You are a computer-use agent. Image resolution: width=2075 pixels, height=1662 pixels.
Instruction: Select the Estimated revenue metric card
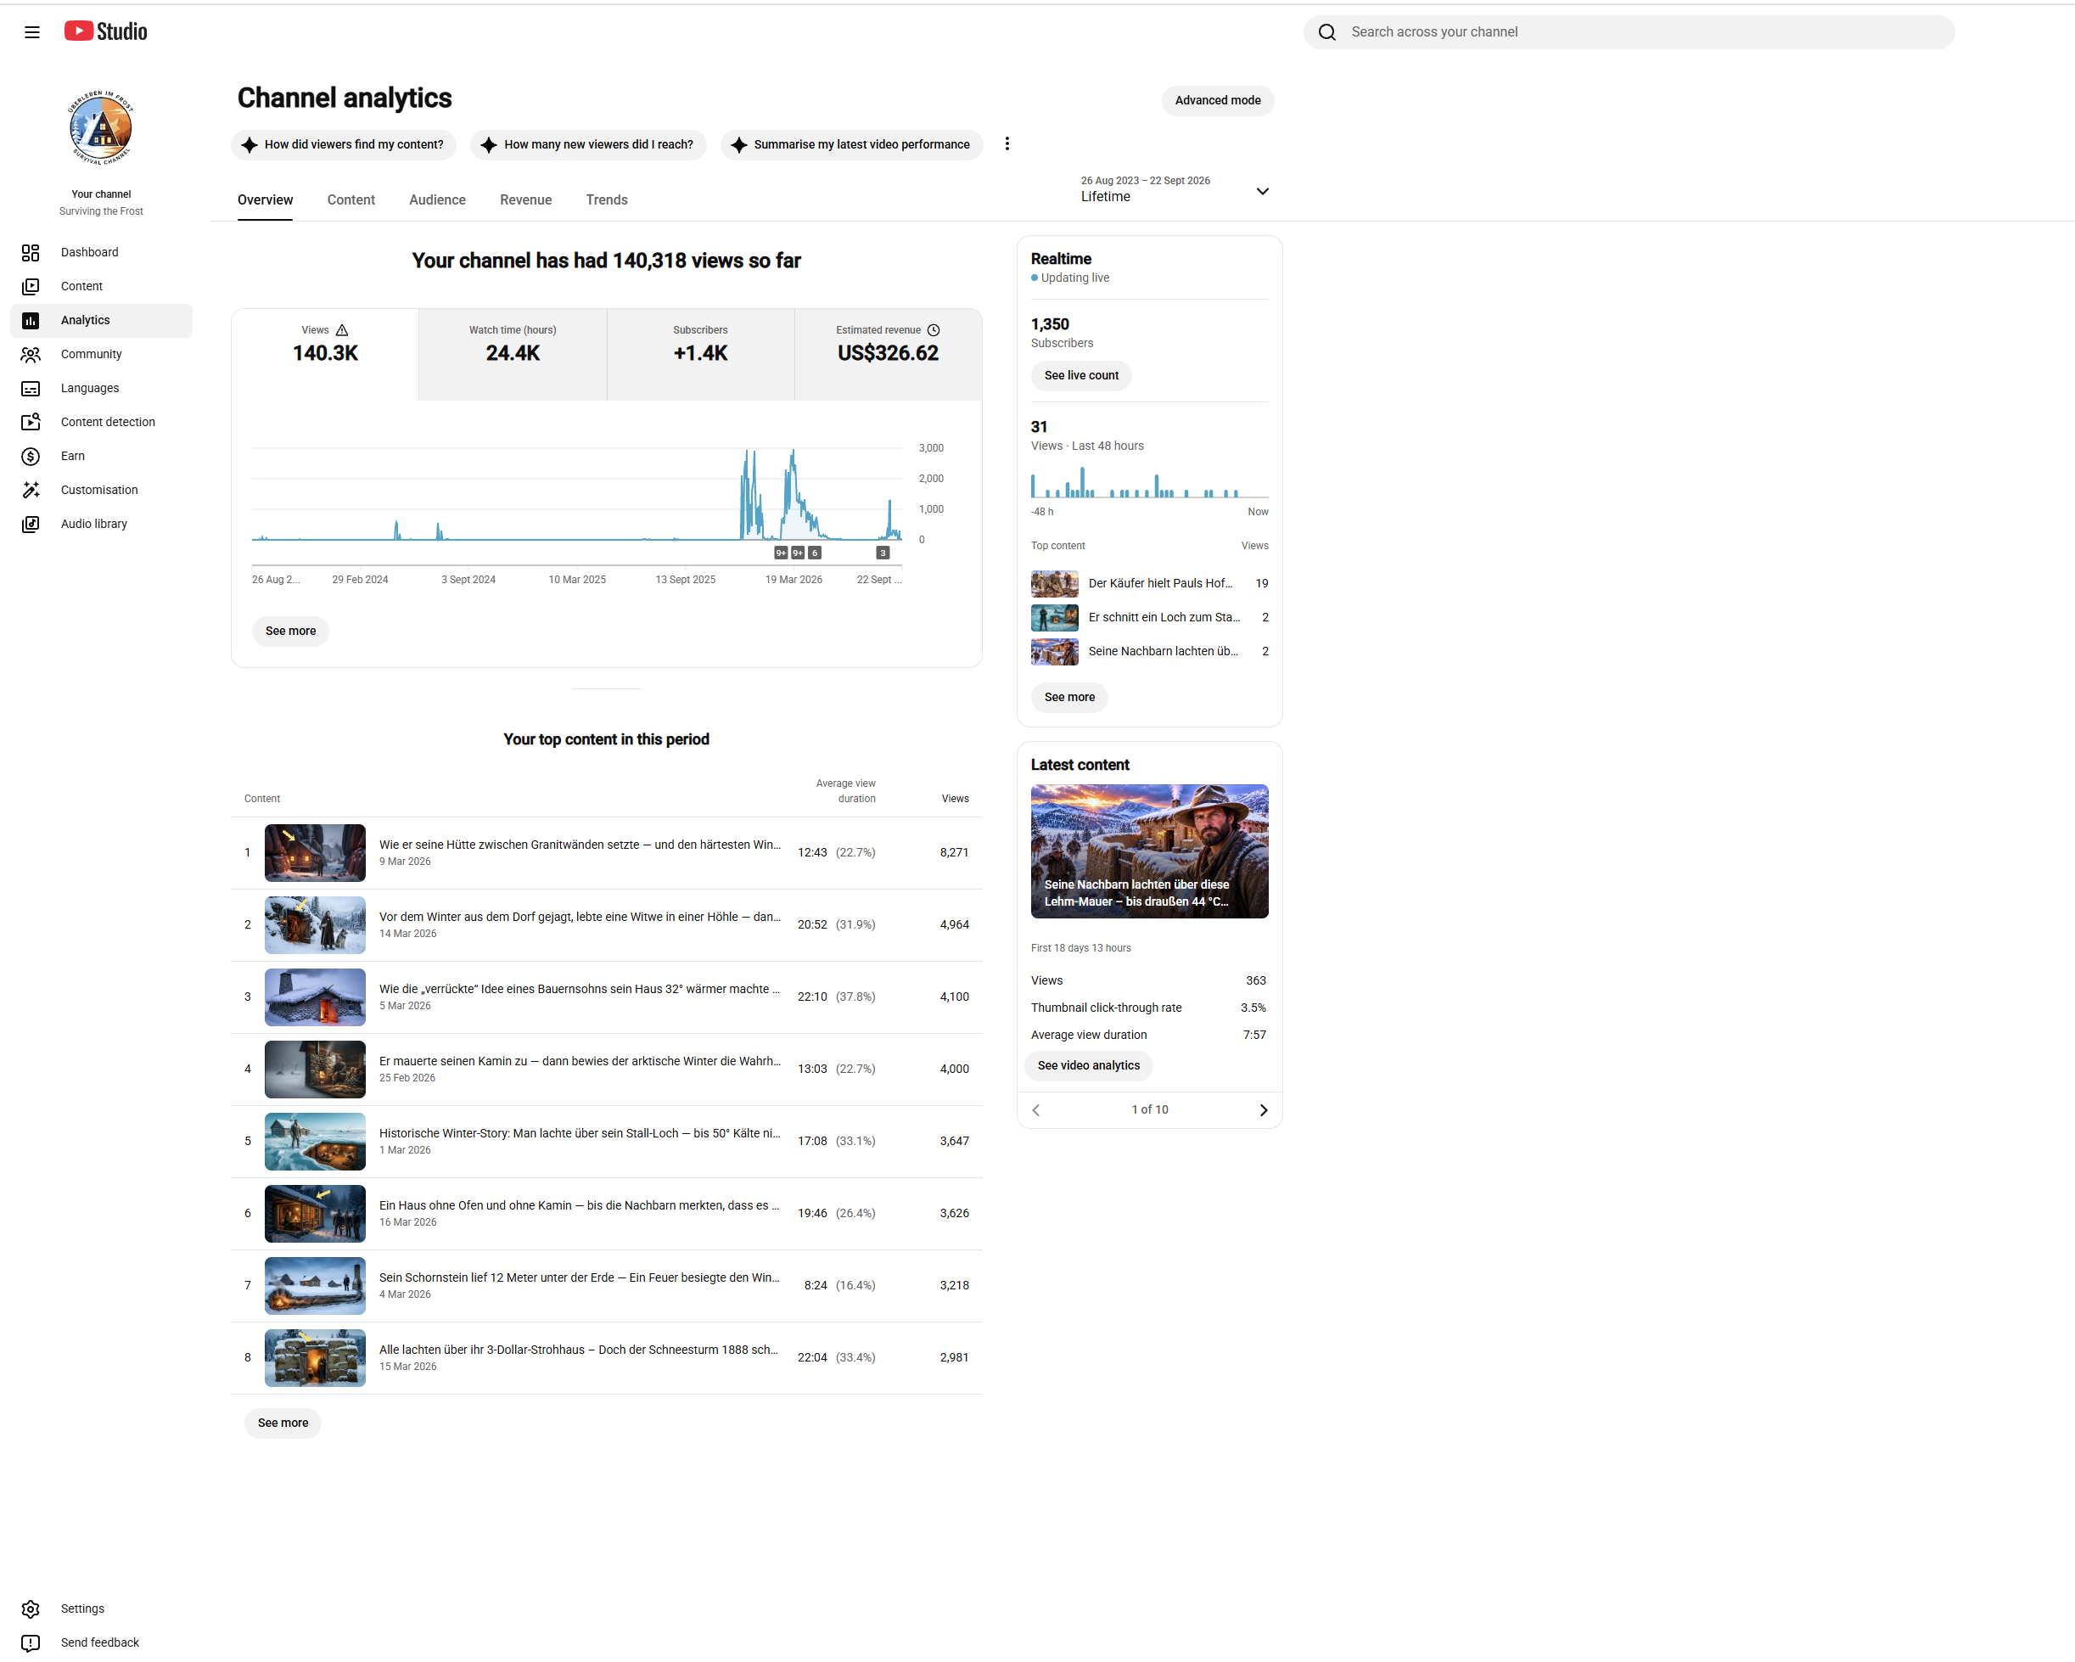point(889,354)
